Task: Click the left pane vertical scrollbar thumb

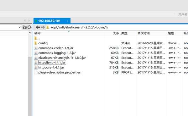Action: (30, 86)
